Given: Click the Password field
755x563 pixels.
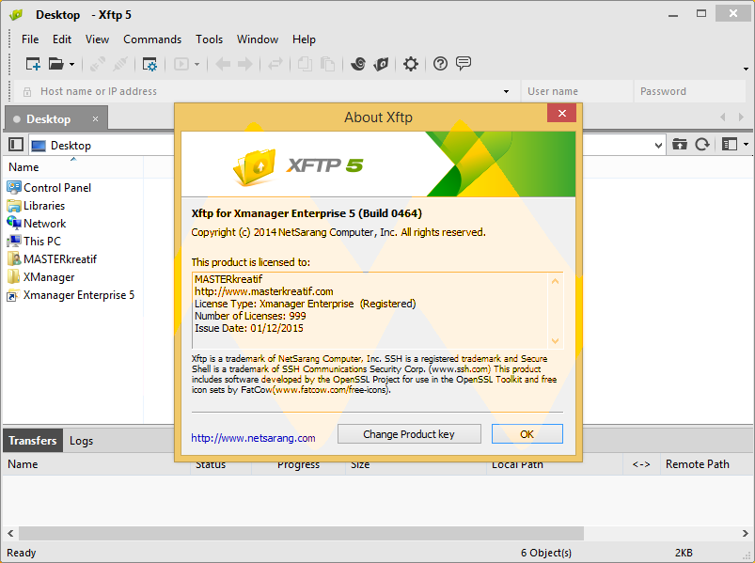Looking at the screenshot, I should tap(689, 91).
